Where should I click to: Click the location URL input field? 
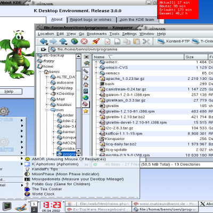[130, 50]
